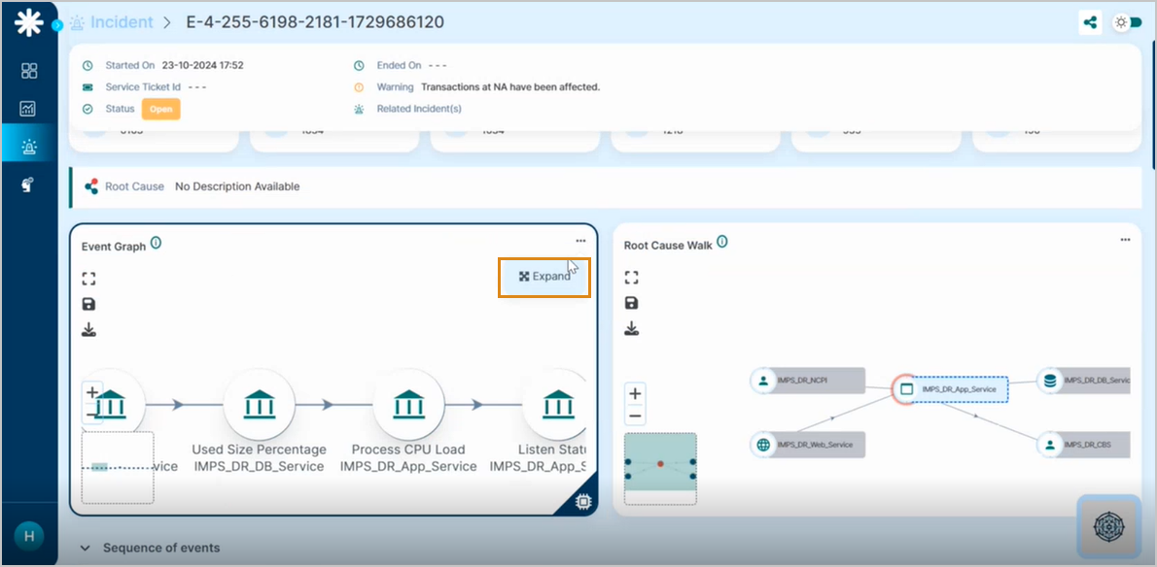
Task: Click fullscreen icon in Event Graph panel
Action: pos(88,279)
